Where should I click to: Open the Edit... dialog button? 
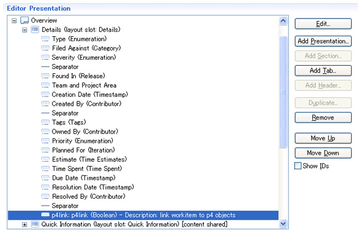coord(323,23)
